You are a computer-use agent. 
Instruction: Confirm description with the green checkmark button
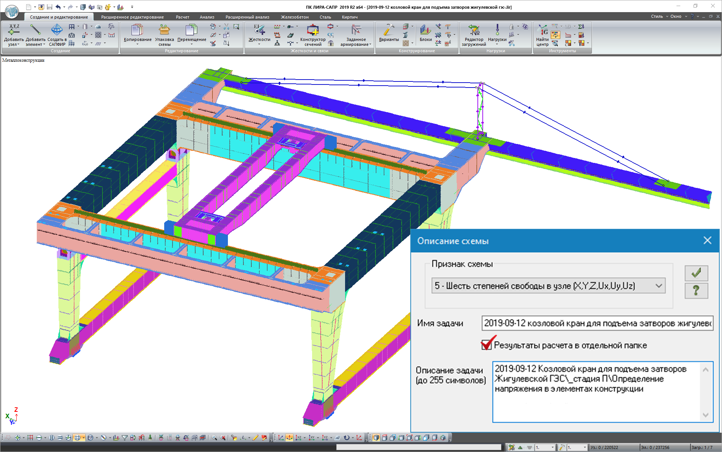696,273
